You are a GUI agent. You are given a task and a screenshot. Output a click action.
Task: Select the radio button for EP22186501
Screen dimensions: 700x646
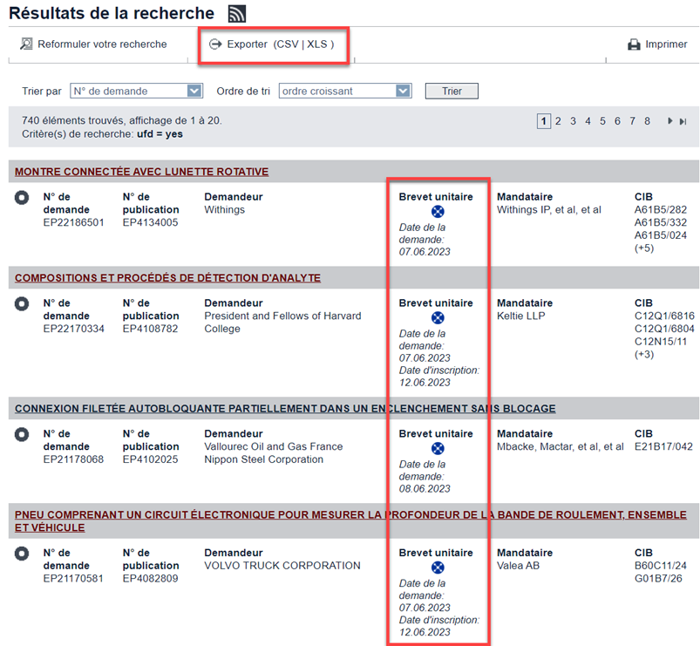point(22,198)
